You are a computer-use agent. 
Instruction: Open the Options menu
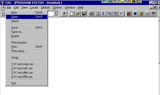[x=57, y=7]
